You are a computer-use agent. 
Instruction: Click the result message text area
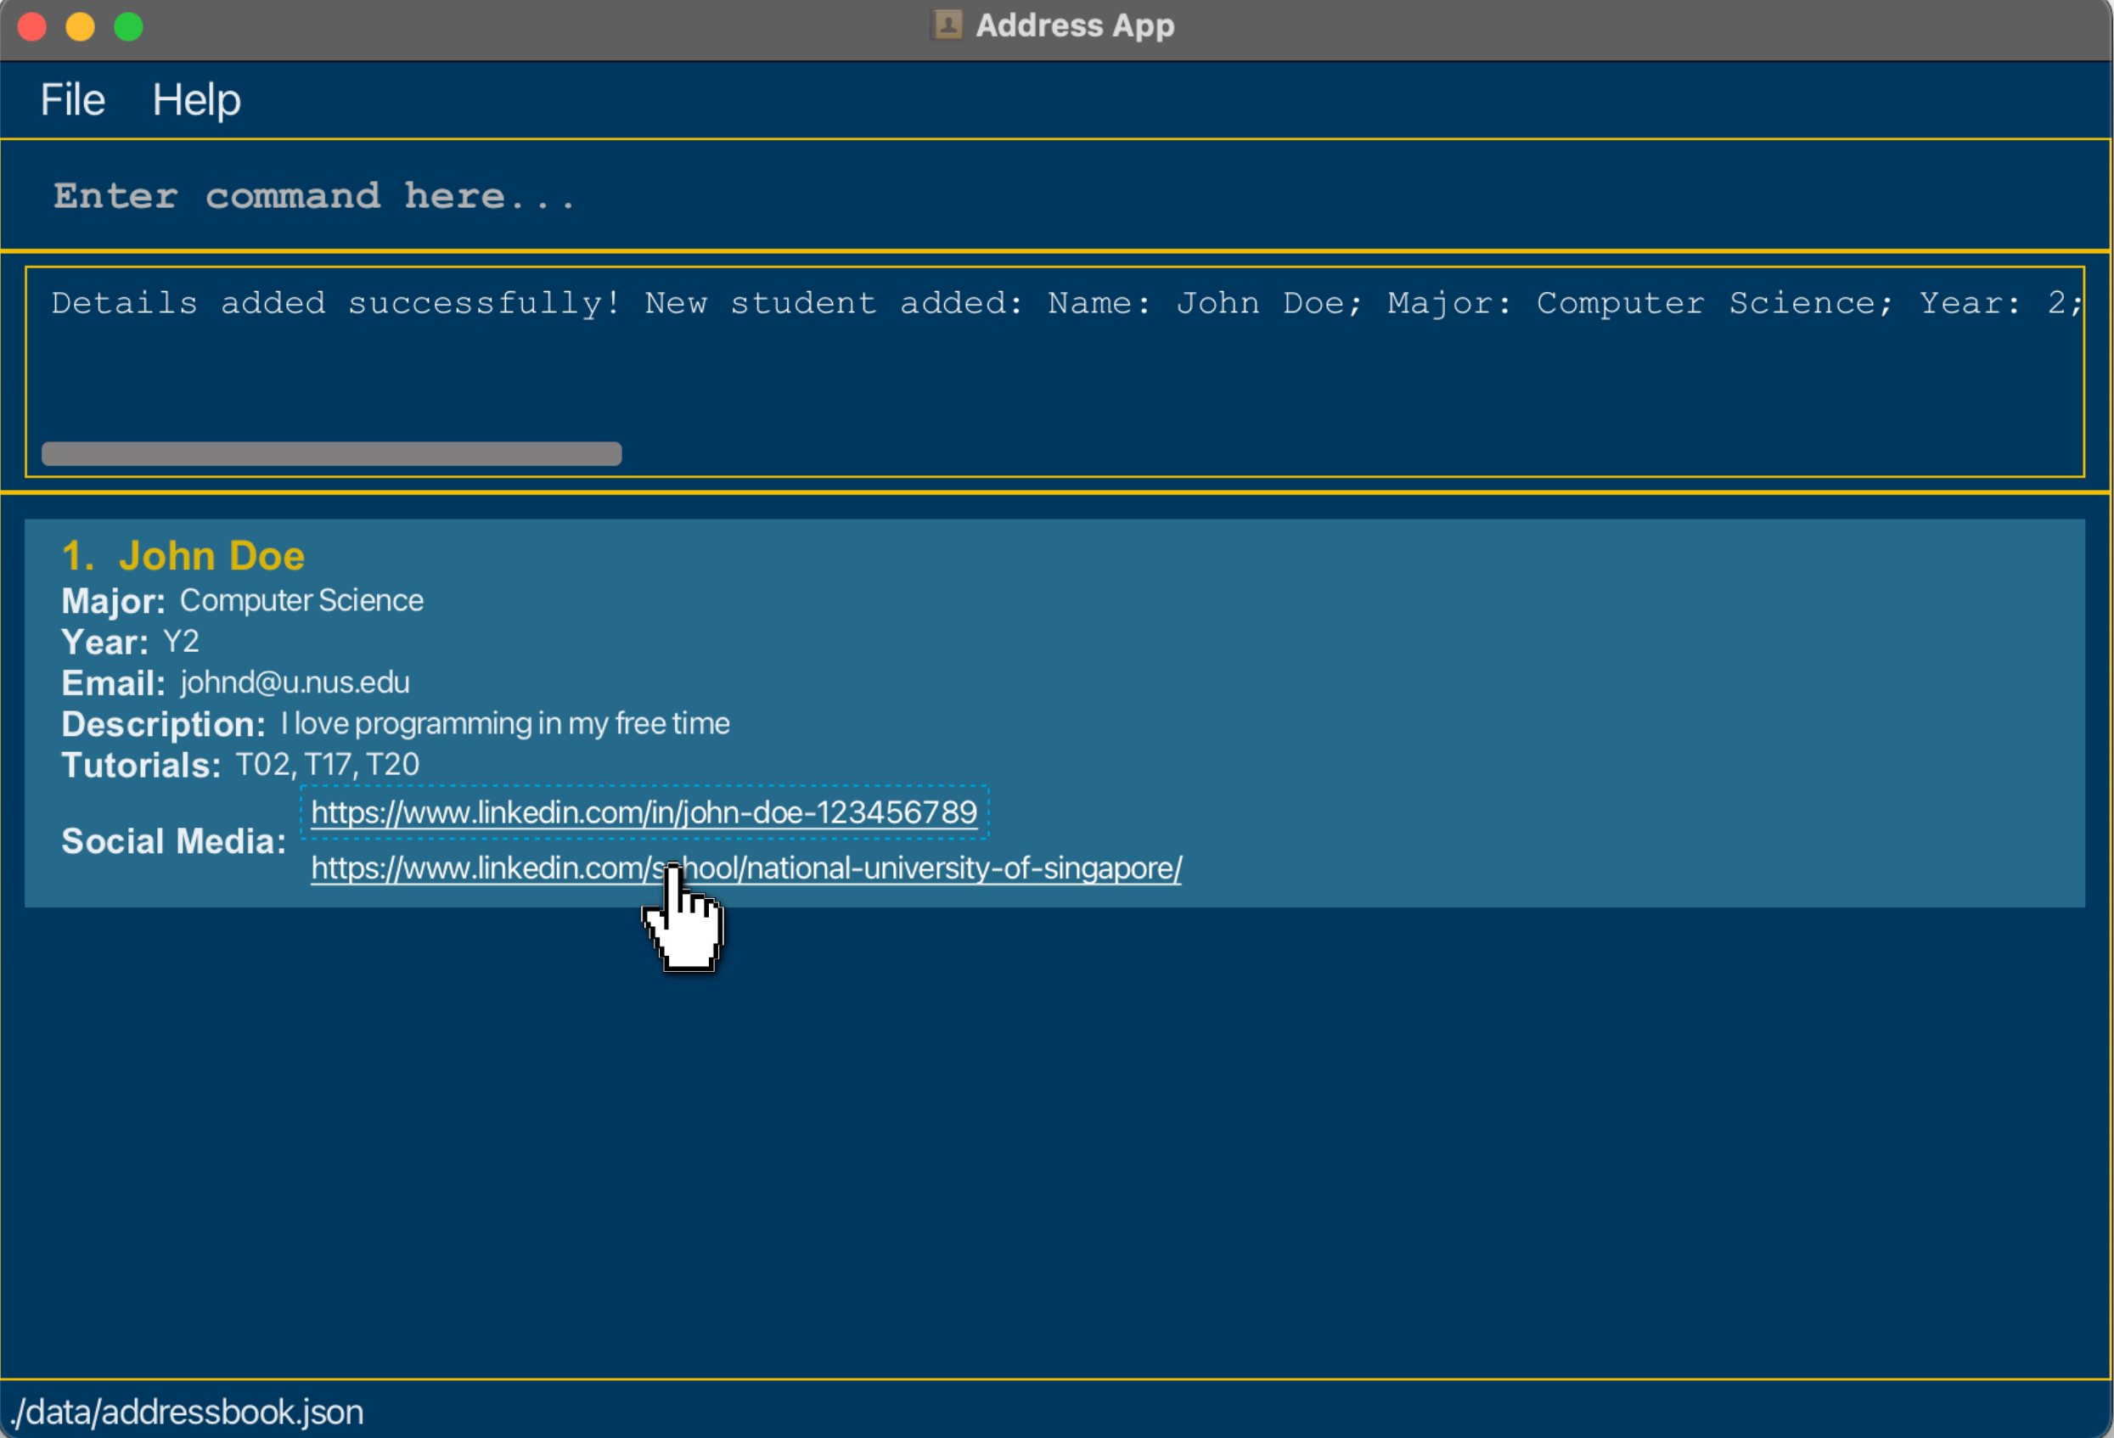(1055, 364)
